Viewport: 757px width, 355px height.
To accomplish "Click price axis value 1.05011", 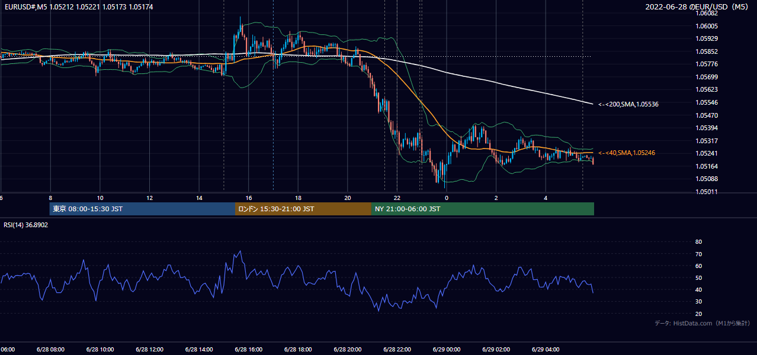I will click(x=708, y=192).
